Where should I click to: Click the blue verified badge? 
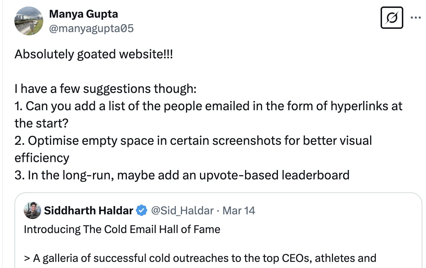pos(142,211)
